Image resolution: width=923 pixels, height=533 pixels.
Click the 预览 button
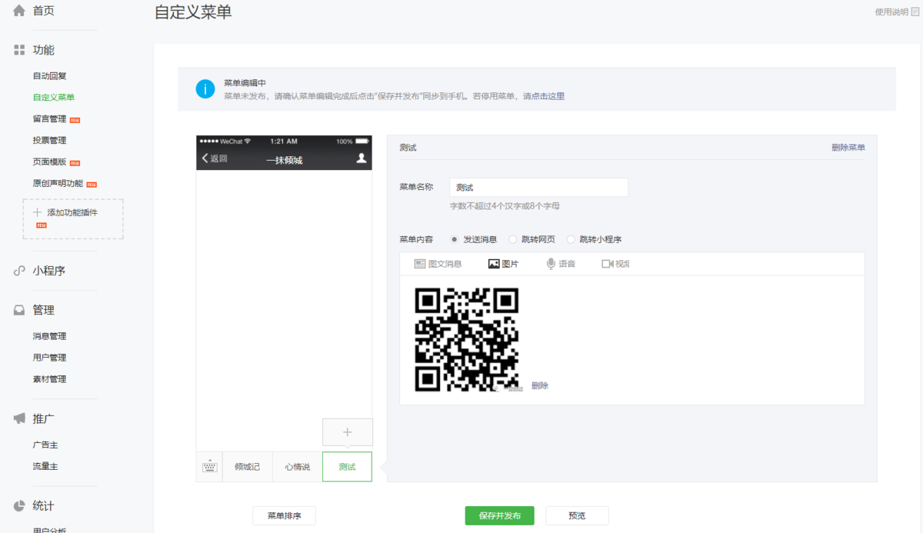(x=577, y=515)
